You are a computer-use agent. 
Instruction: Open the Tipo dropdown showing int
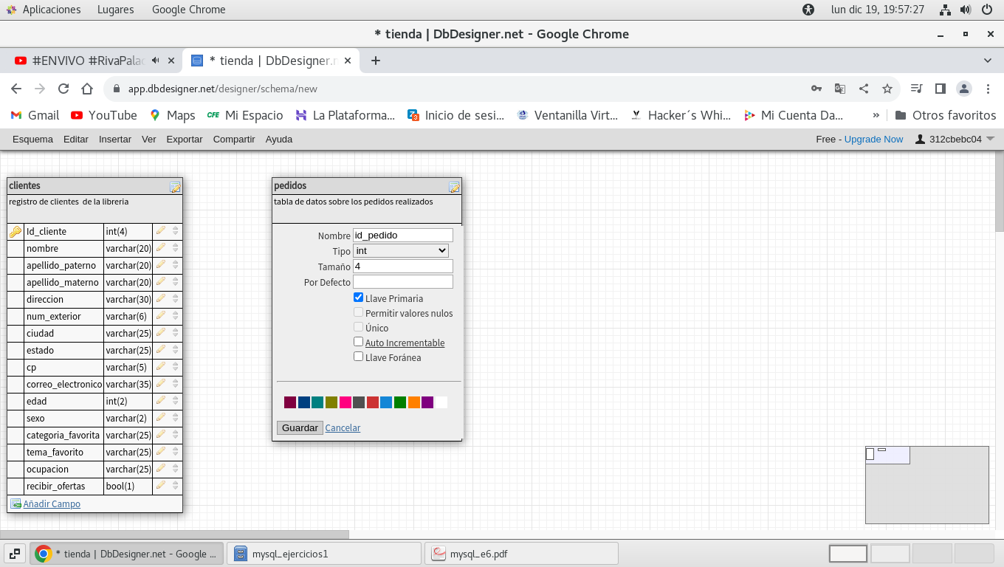point(401,251)
